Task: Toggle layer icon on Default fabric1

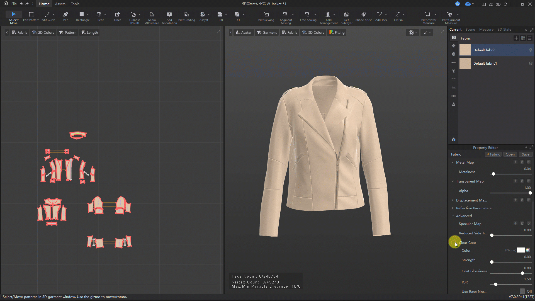Action: (531, 63)
